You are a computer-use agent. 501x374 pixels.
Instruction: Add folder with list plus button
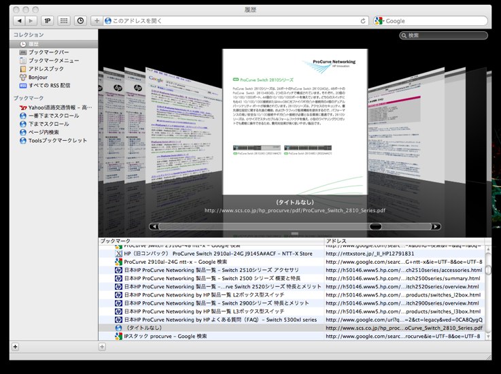point(102,347)
